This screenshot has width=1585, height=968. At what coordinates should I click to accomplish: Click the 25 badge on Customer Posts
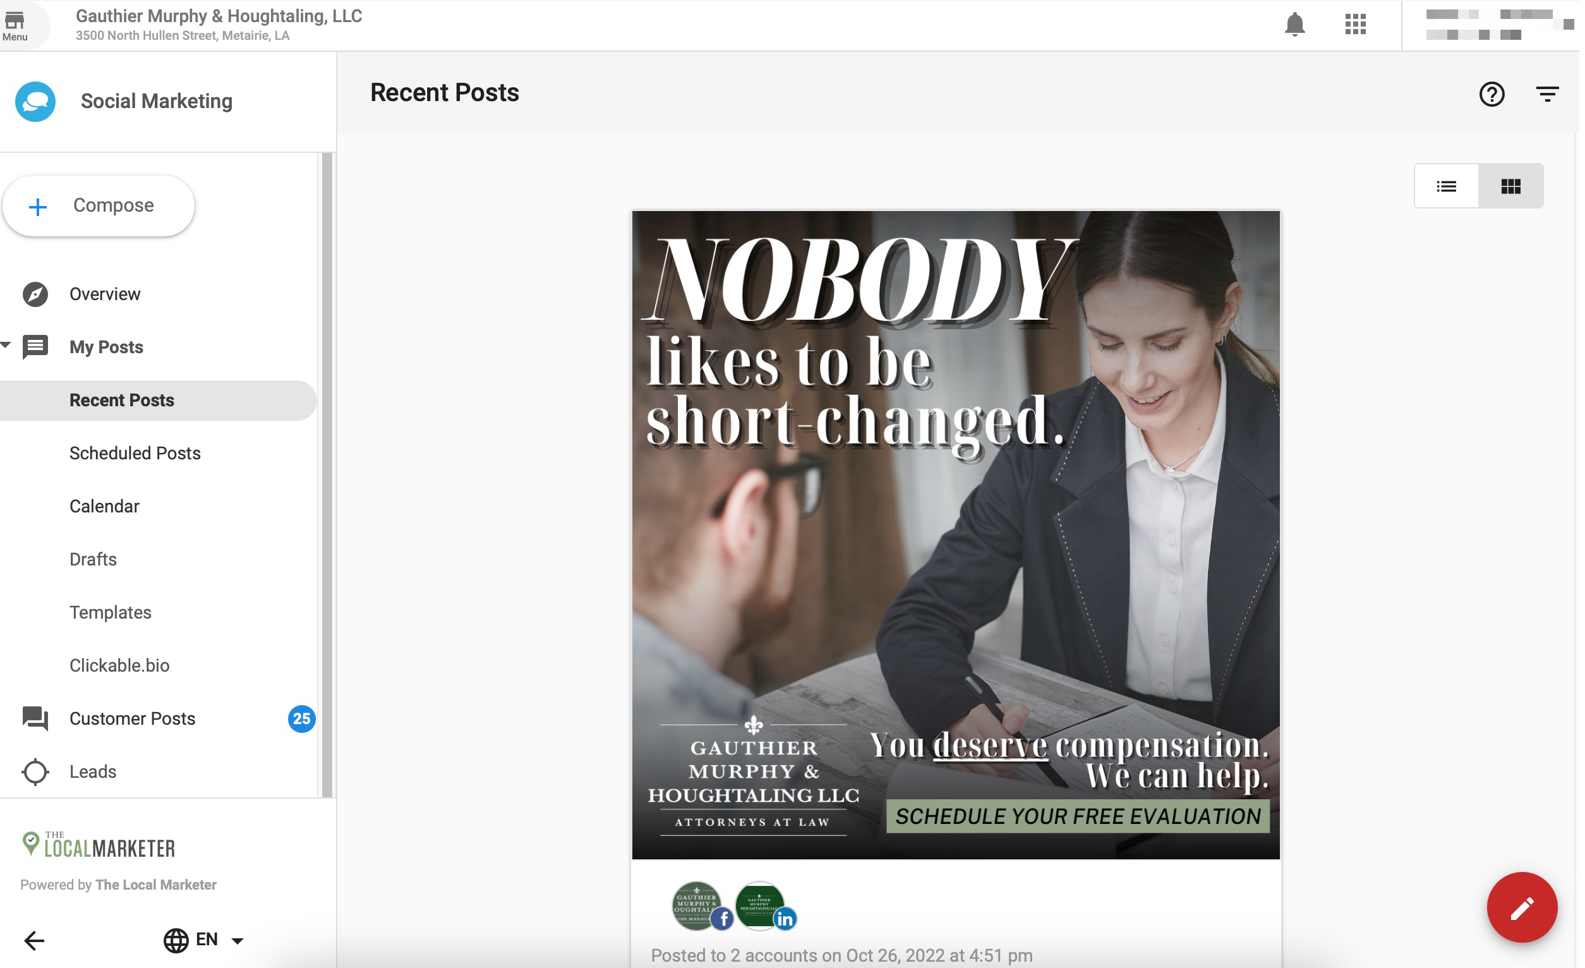pyautogui.click(x=303, y=720)
